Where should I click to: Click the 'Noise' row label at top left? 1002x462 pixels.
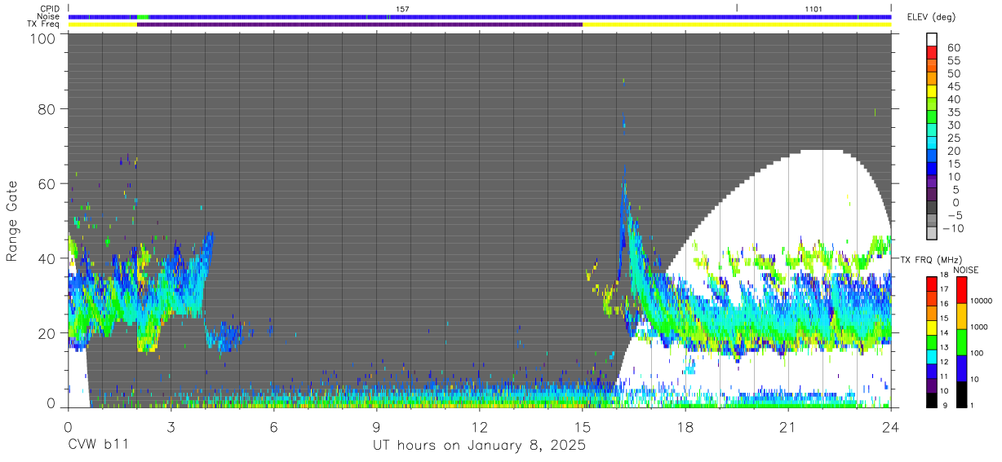click(49, 16)
